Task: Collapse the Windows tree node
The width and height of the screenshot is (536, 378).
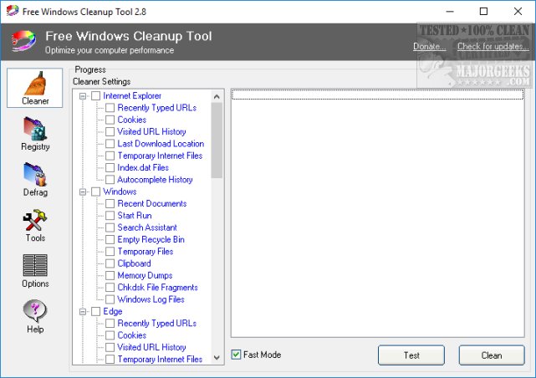Action: click(x=83, y=192)
